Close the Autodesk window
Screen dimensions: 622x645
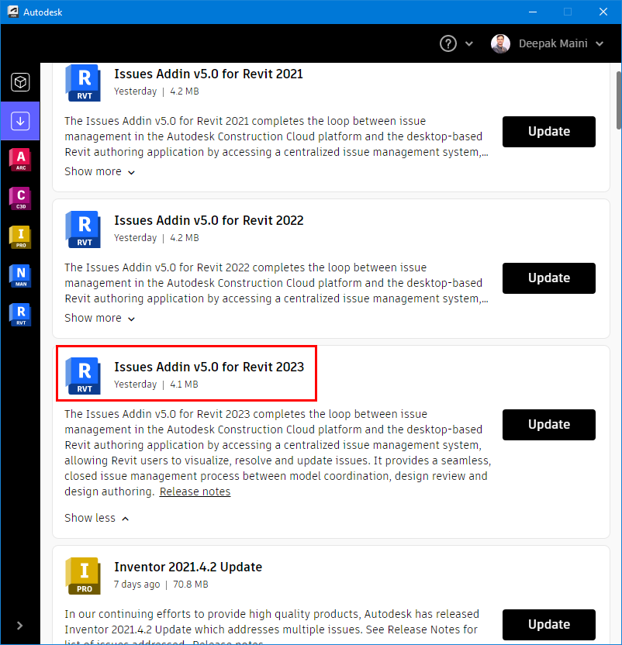click(x=603, y=12)
